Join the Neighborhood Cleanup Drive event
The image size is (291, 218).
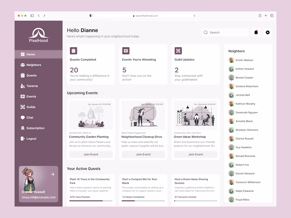[x=143, y=154]
